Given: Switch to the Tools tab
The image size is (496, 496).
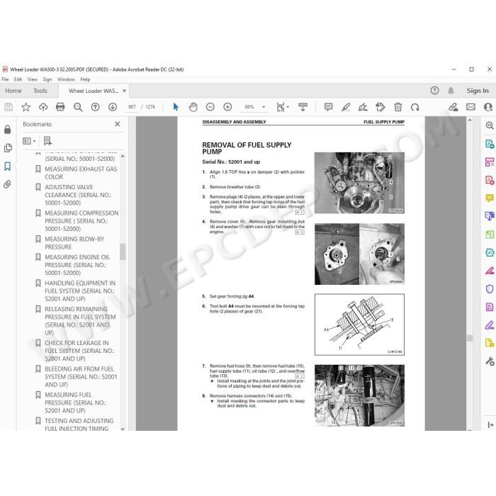Looking at the screenshot, I should pos(40,91).
